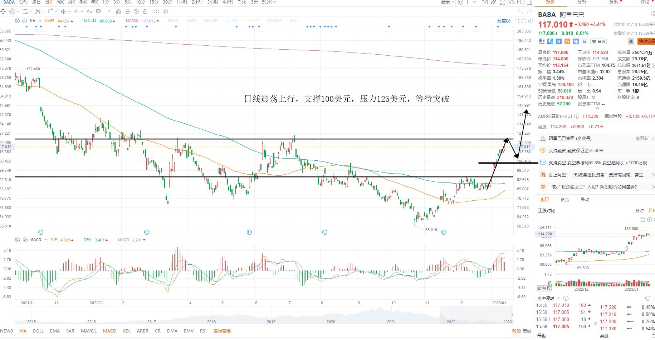Viewport: 655px width, 340px height.
Task: Add a comment bubble annotation
Action: tap(98, 11)
